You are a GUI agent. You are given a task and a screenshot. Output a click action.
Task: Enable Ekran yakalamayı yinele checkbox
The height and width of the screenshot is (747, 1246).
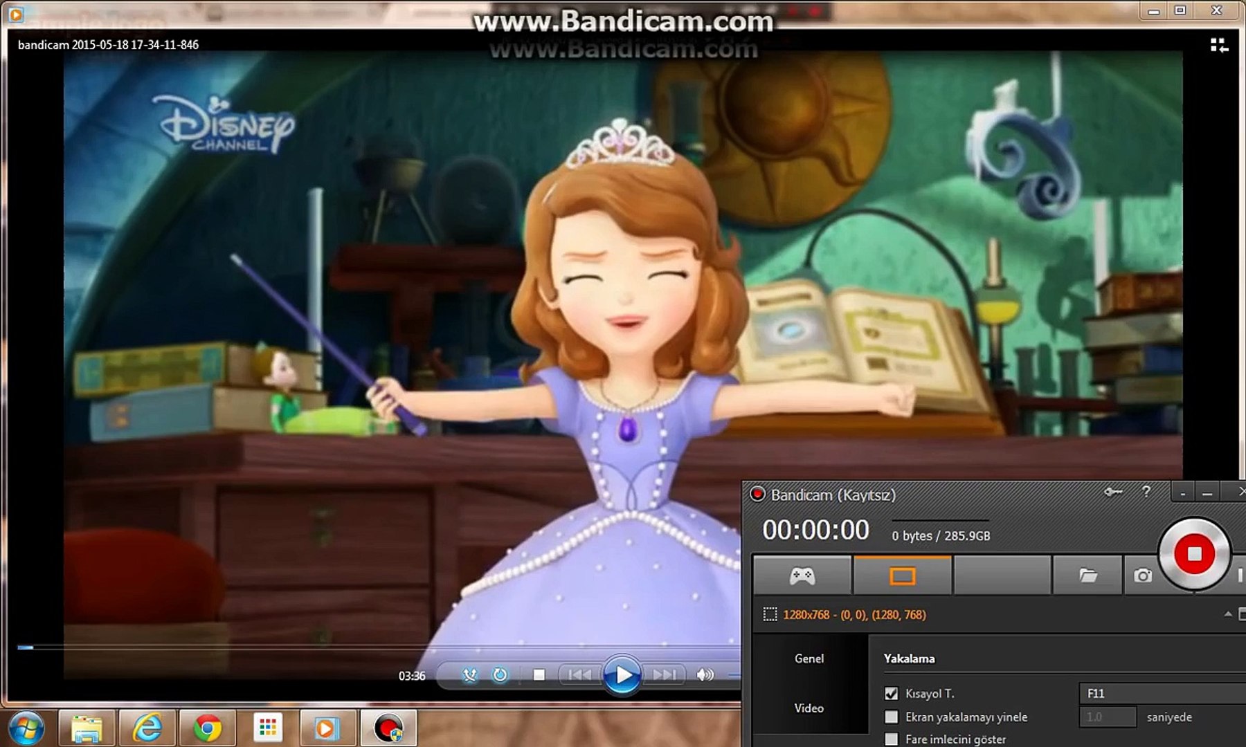(892, 717)
